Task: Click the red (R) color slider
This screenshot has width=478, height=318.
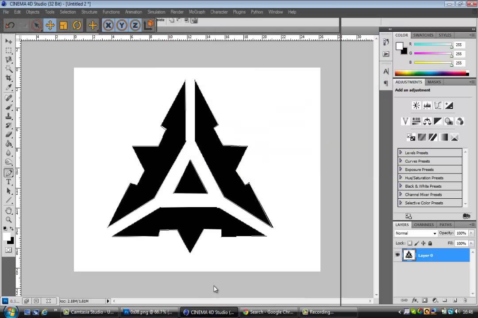Action: pyautogui.click(x=432, y=45)
